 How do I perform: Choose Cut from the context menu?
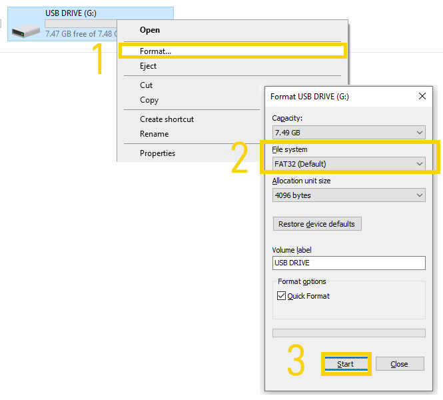[146, 85]
